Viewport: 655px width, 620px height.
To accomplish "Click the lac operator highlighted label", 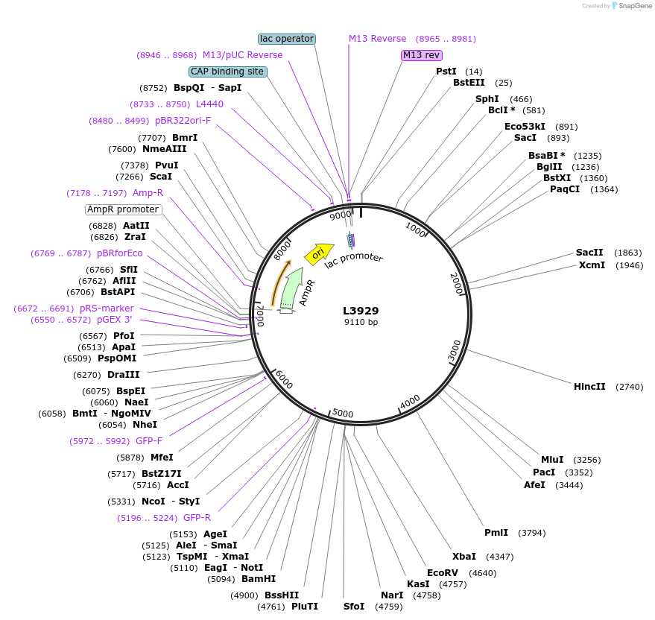I will point(287,38).
